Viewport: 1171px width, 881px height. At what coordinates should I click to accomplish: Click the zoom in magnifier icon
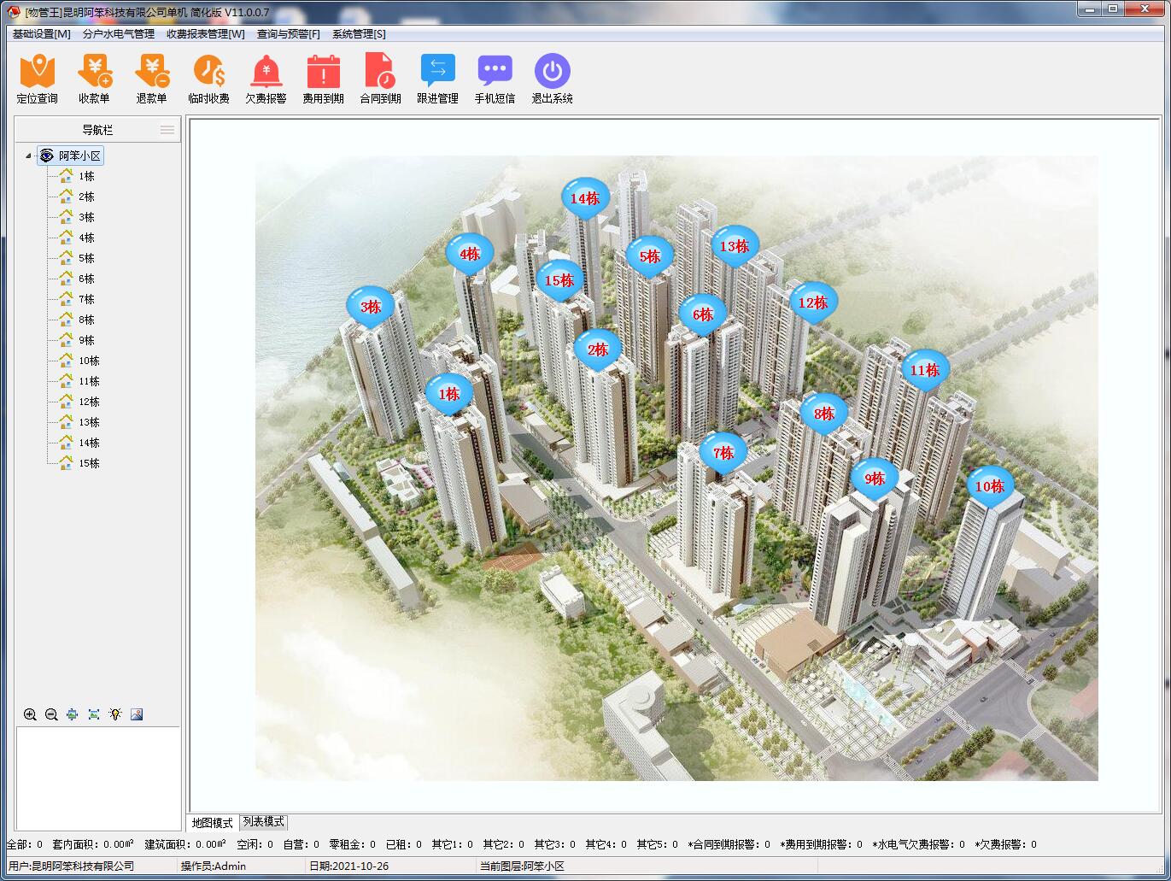[x=30, y=714]
